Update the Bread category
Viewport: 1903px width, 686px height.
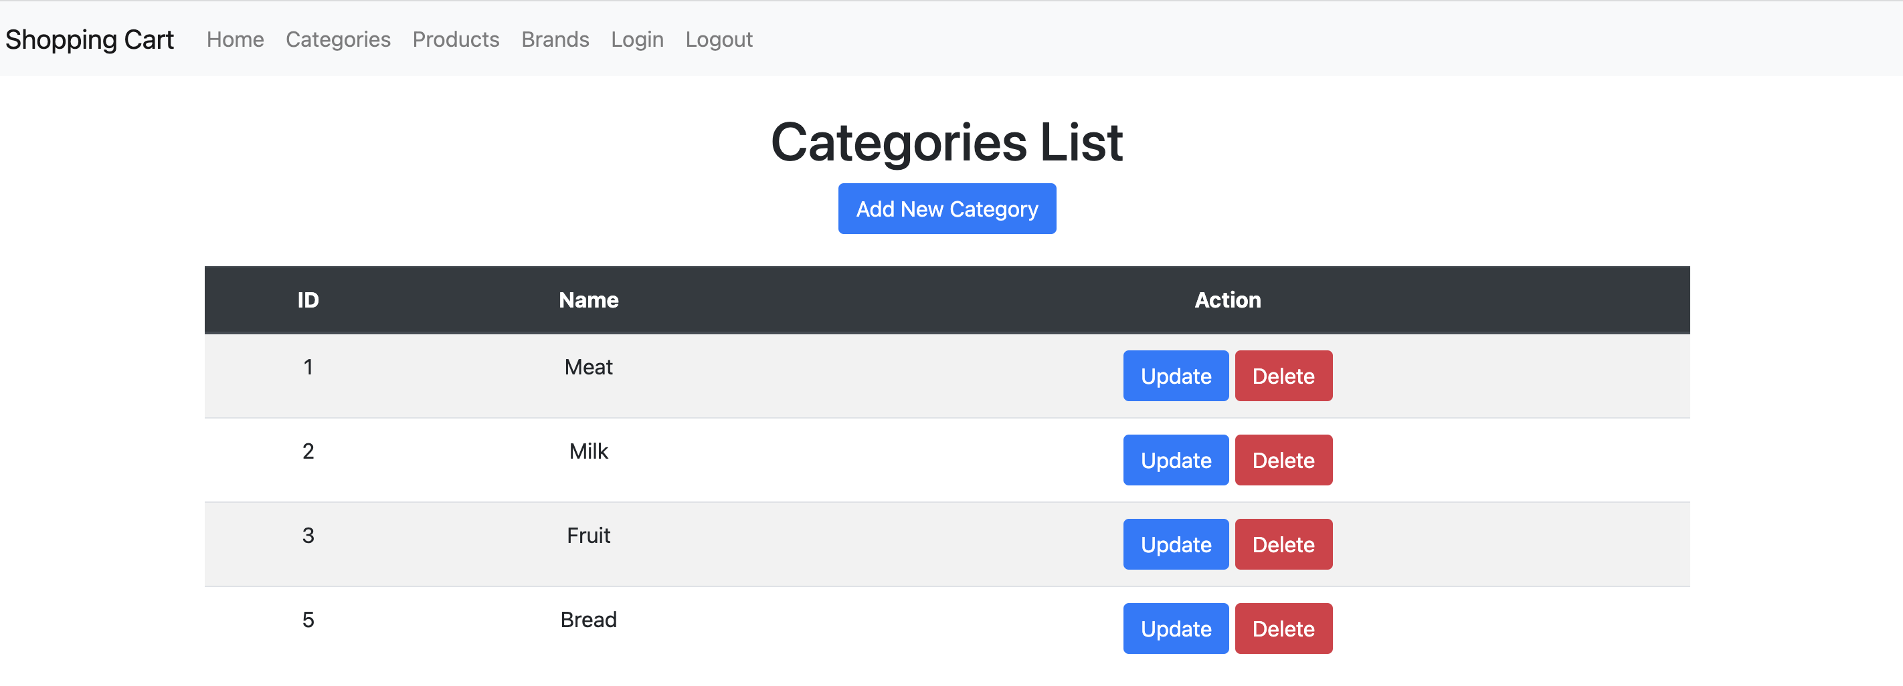[x=1174, y=628]
